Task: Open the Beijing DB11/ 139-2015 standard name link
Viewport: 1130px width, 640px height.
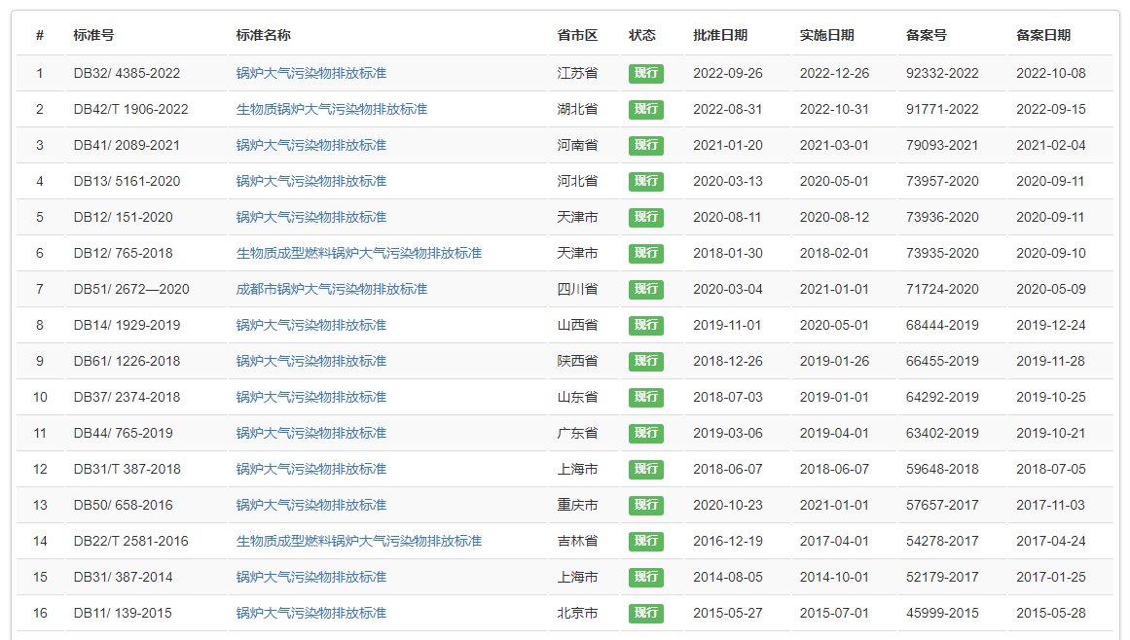Action: tap(310, 613)
